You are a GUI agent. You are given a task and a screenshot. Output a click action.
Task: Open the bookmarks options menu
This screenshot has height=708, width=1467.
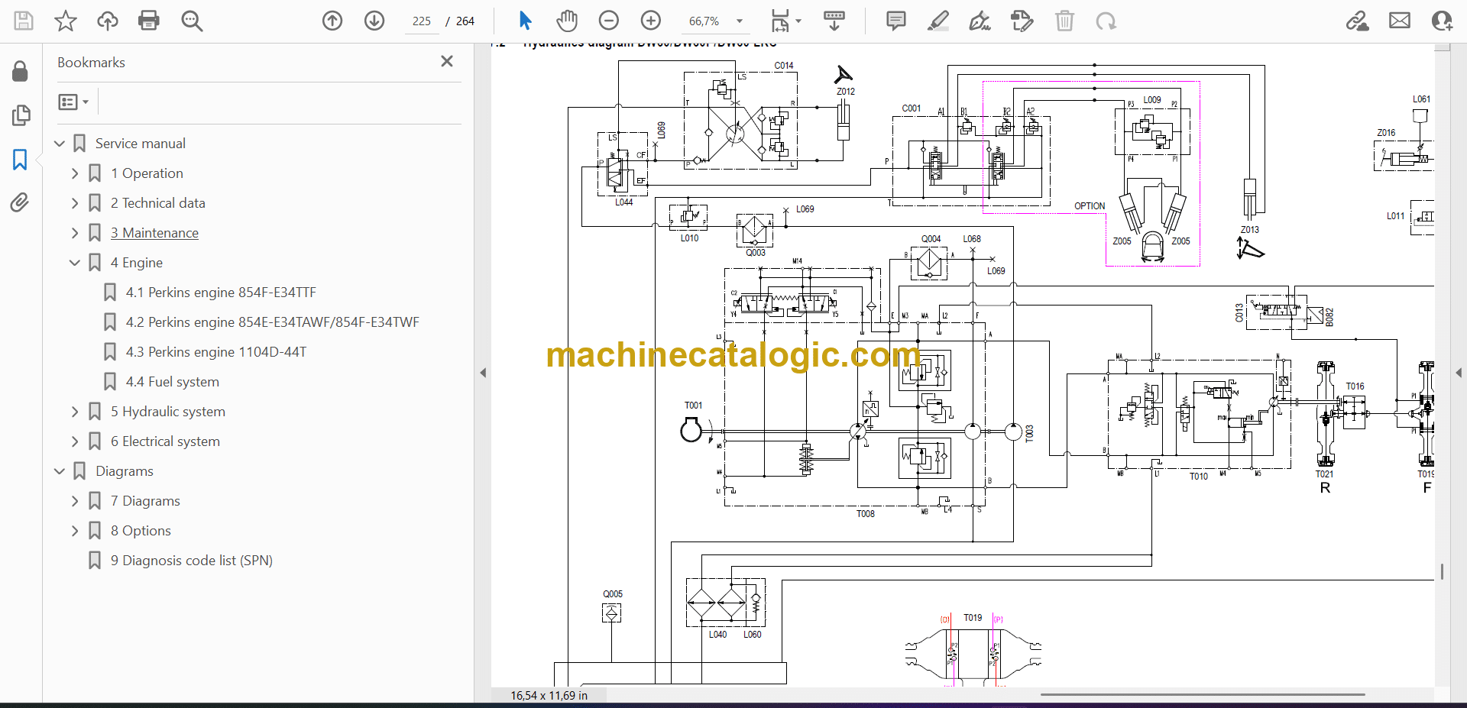point(73,102)
